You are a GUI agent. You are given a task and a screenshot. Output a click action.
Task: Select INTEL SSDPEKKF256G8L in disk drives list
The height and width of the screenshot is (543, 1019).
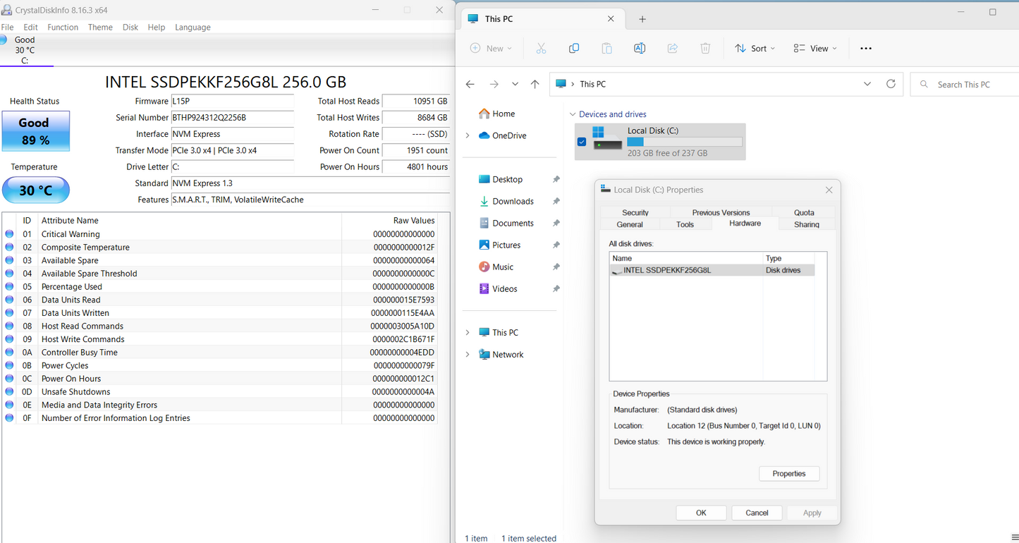click(x=712, y=270)
